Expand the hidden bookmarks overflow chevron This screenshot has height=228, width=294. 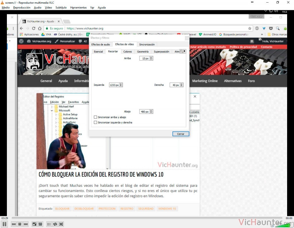[x=262, y=34]
